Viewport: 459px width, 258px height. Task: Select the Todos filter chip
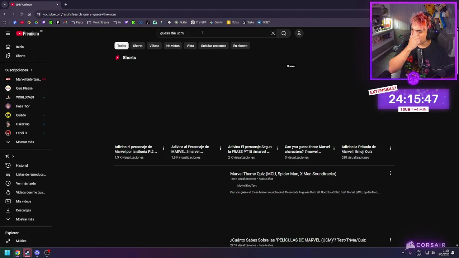(x=122, y=46)
